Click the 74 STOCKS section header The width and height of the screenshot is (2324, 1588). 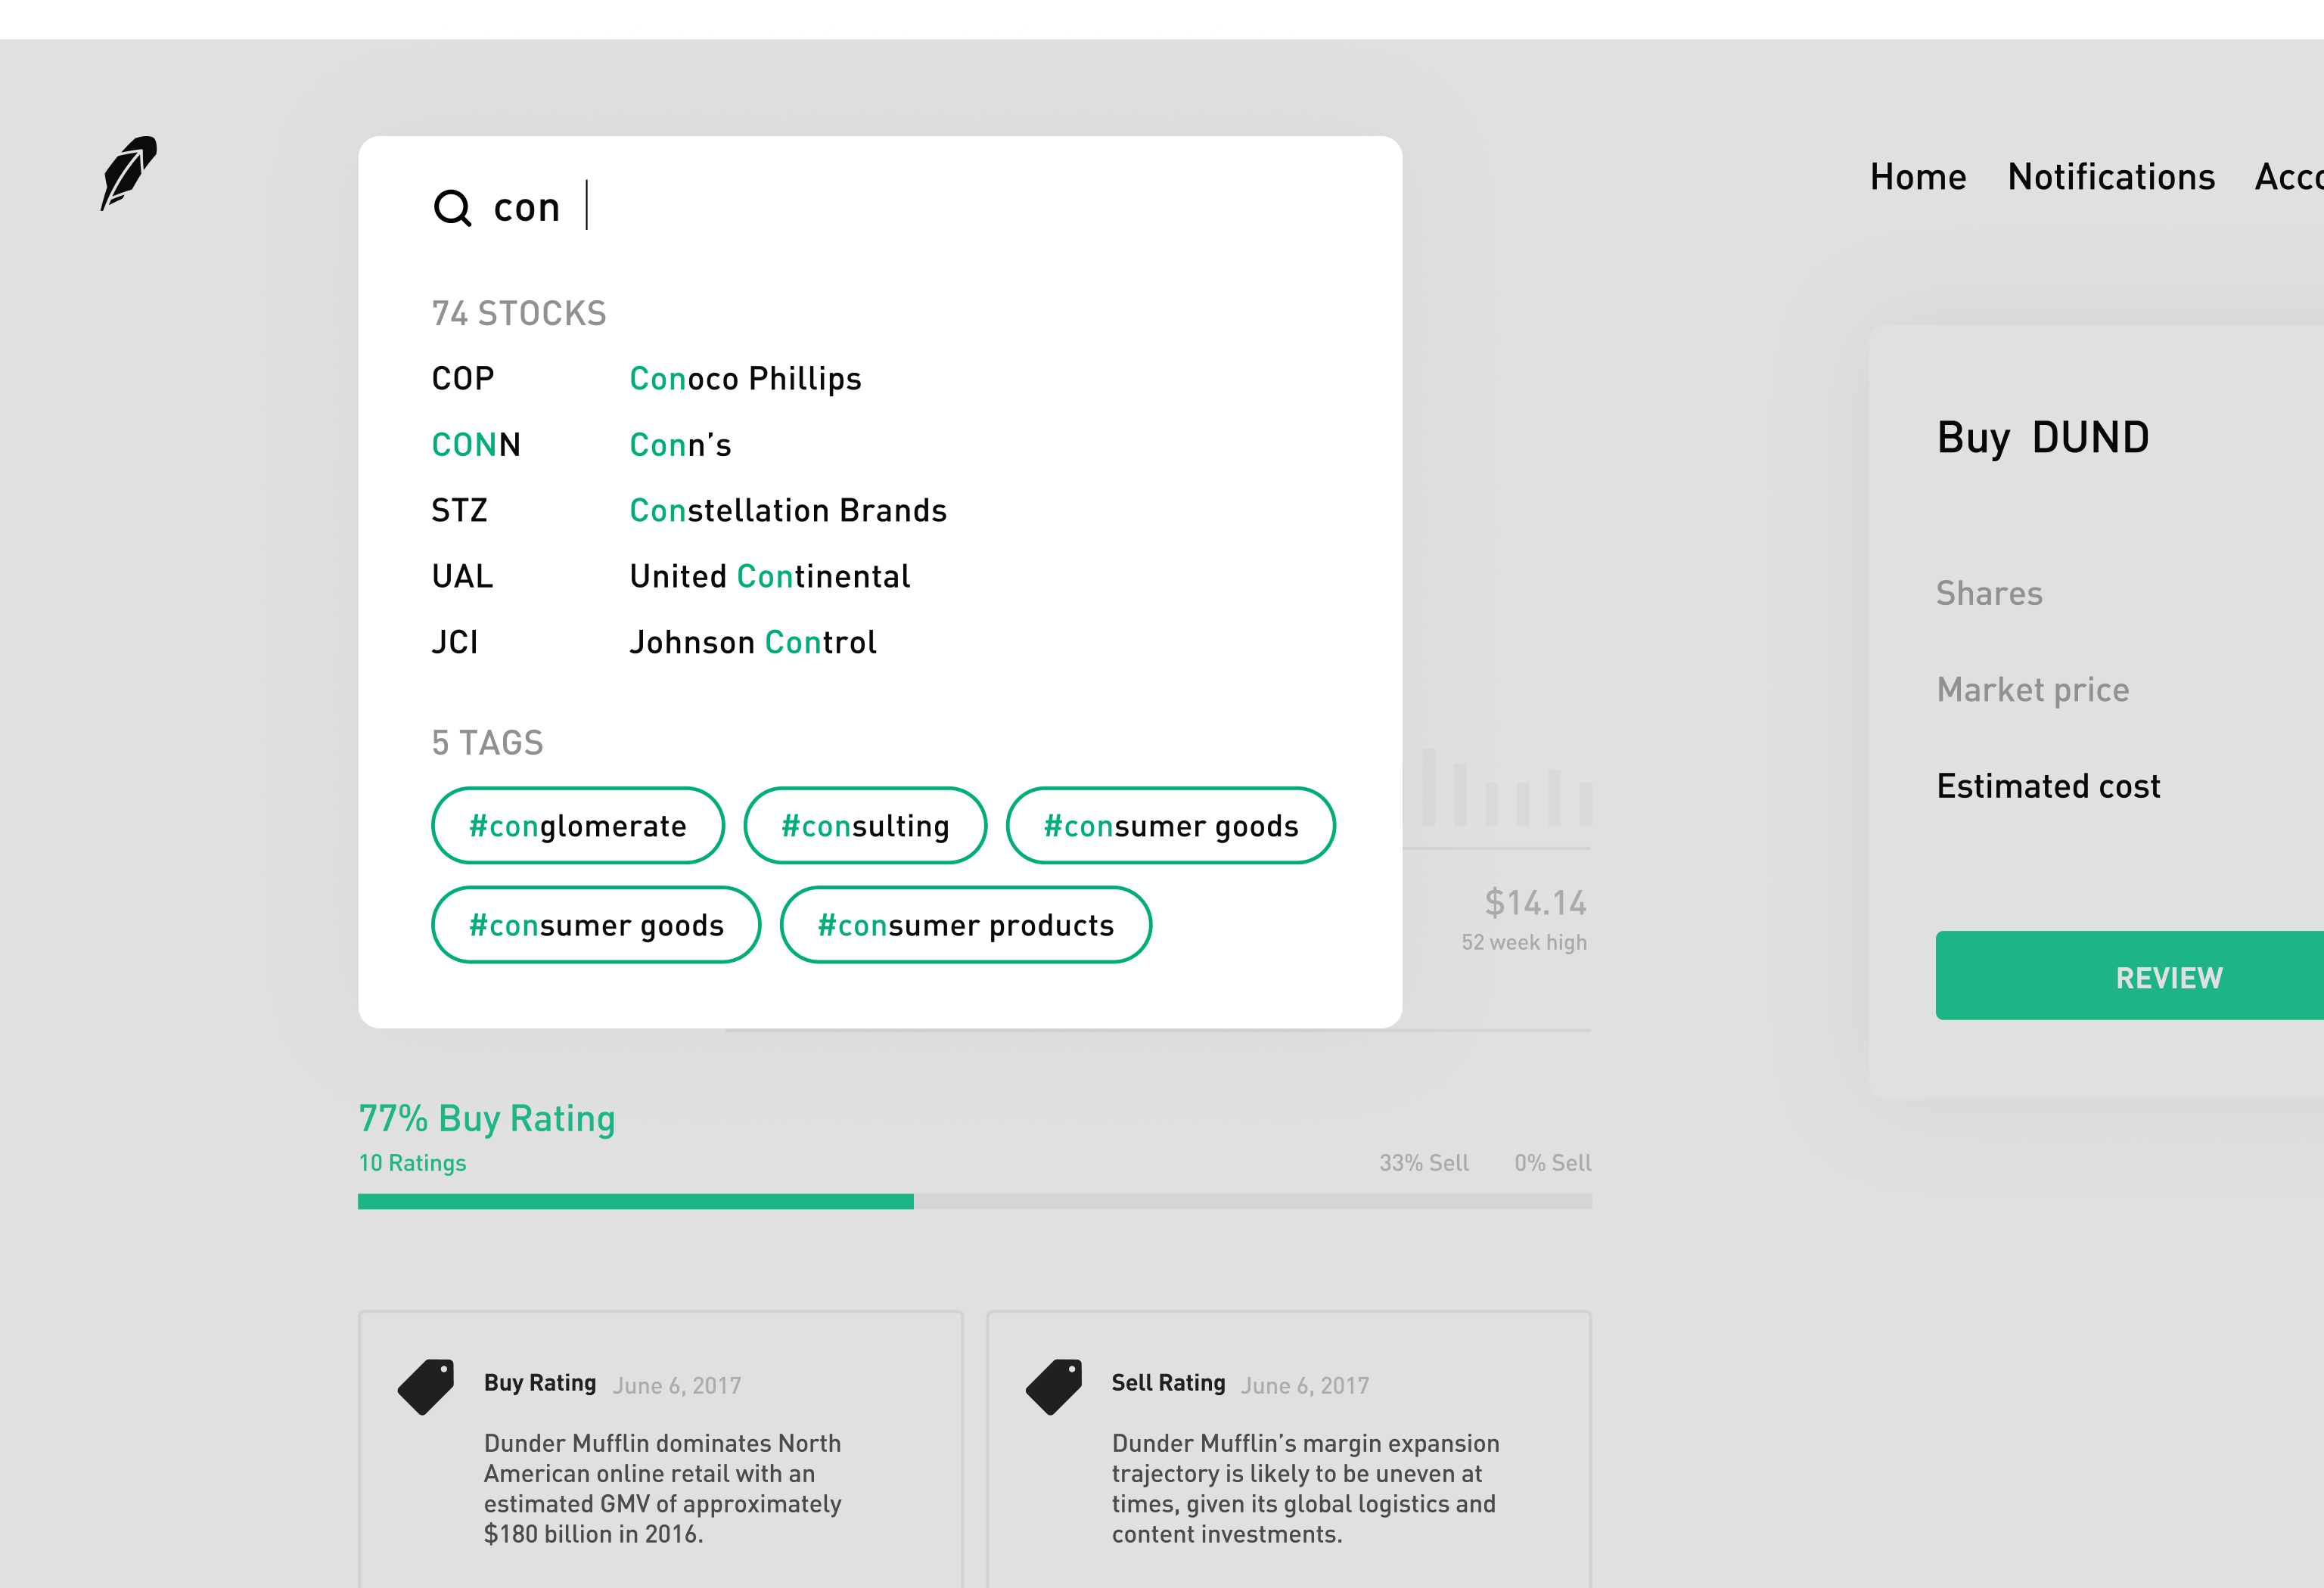click(x=519, y=314)
